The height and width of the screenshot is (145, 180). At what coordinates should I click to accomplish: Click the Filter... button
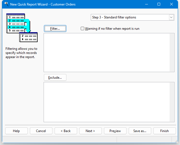55,29
